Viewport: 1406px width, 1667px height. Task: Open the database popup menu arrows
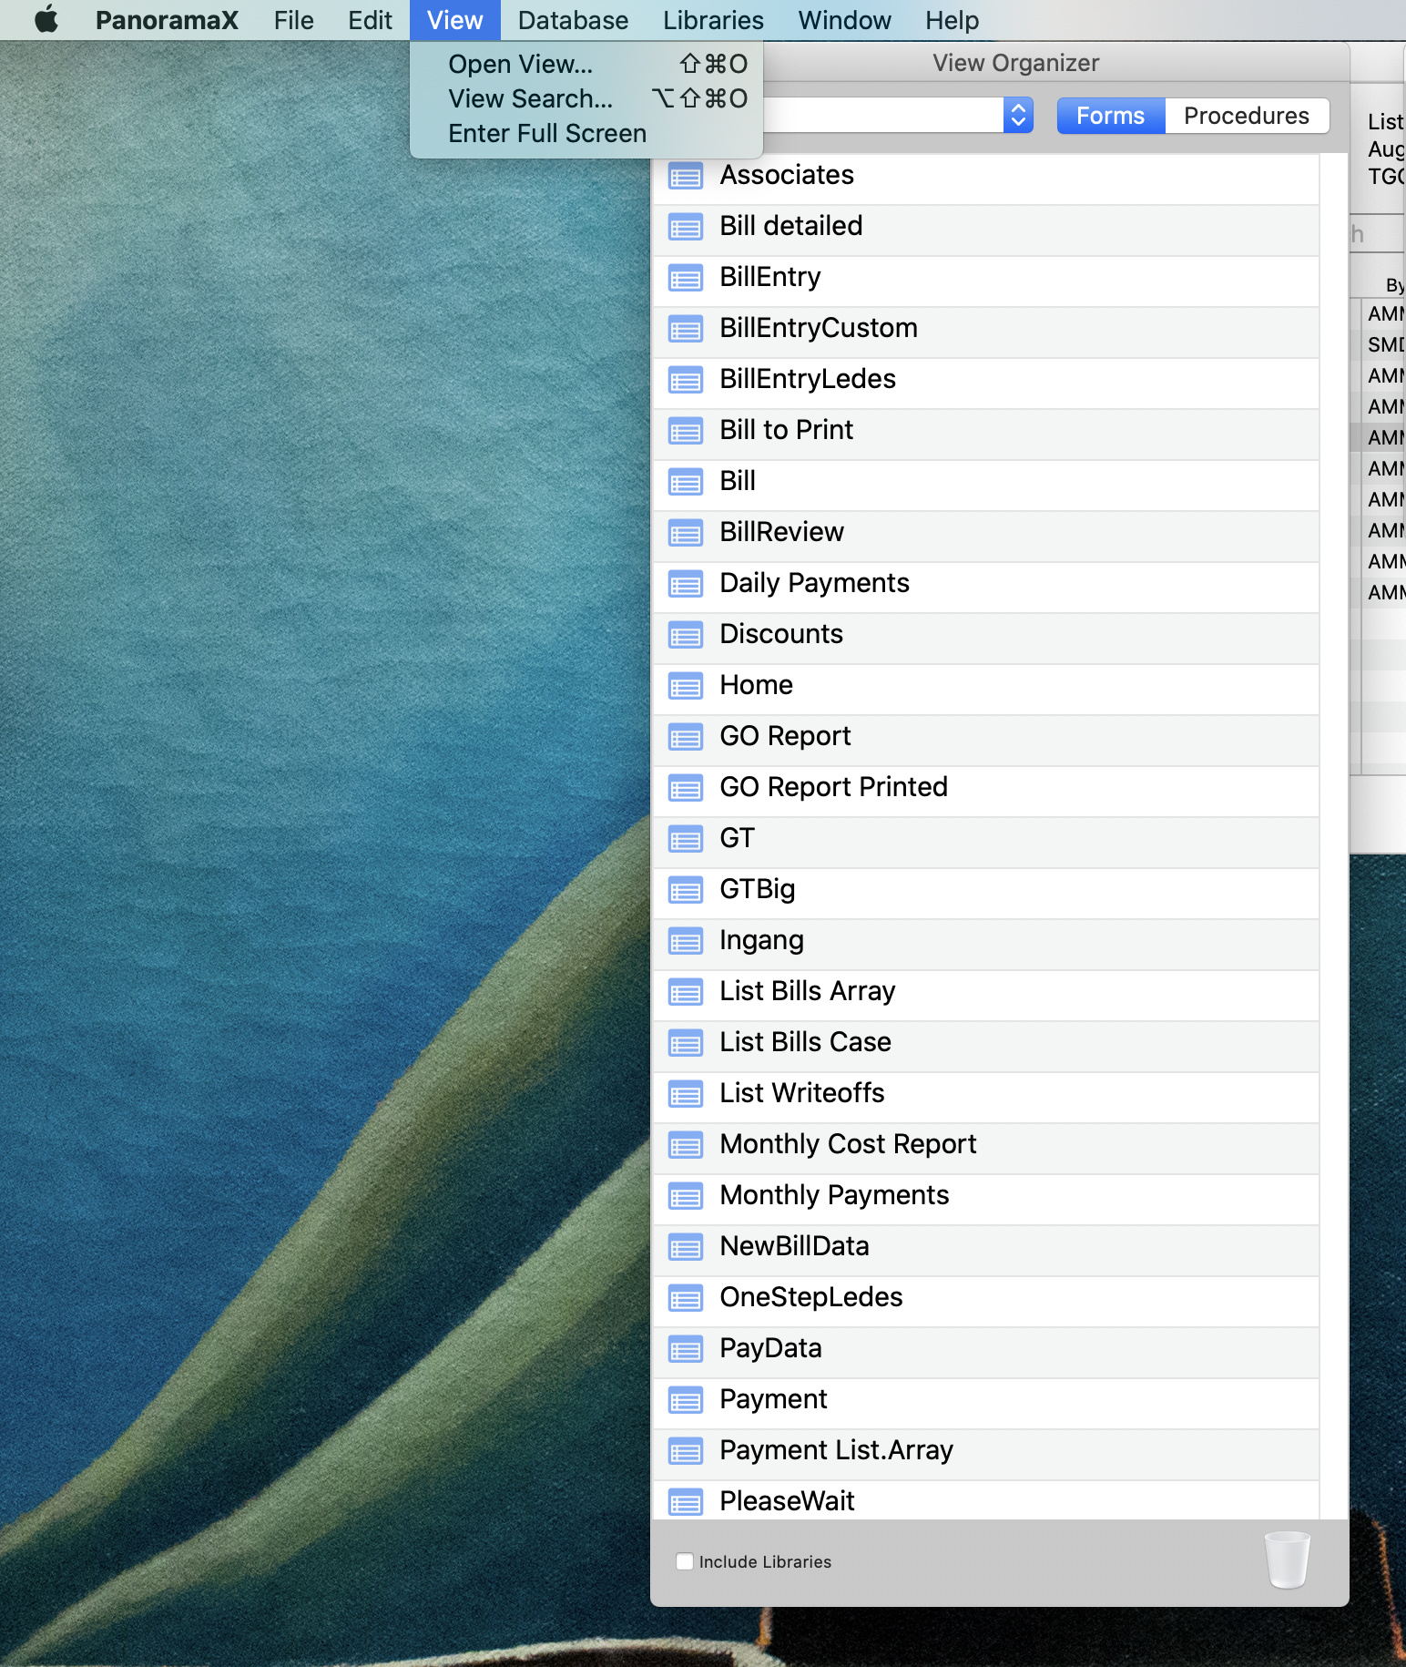coord(1018,116)
